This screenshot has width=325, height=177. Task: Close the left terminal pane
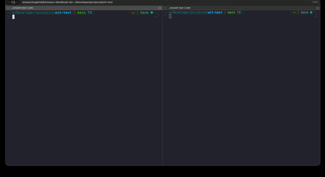(8, 8)
